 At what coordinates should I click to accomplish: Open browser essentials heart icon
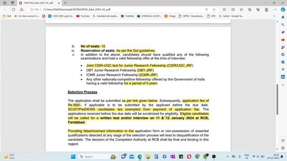(x=258, y=9)
